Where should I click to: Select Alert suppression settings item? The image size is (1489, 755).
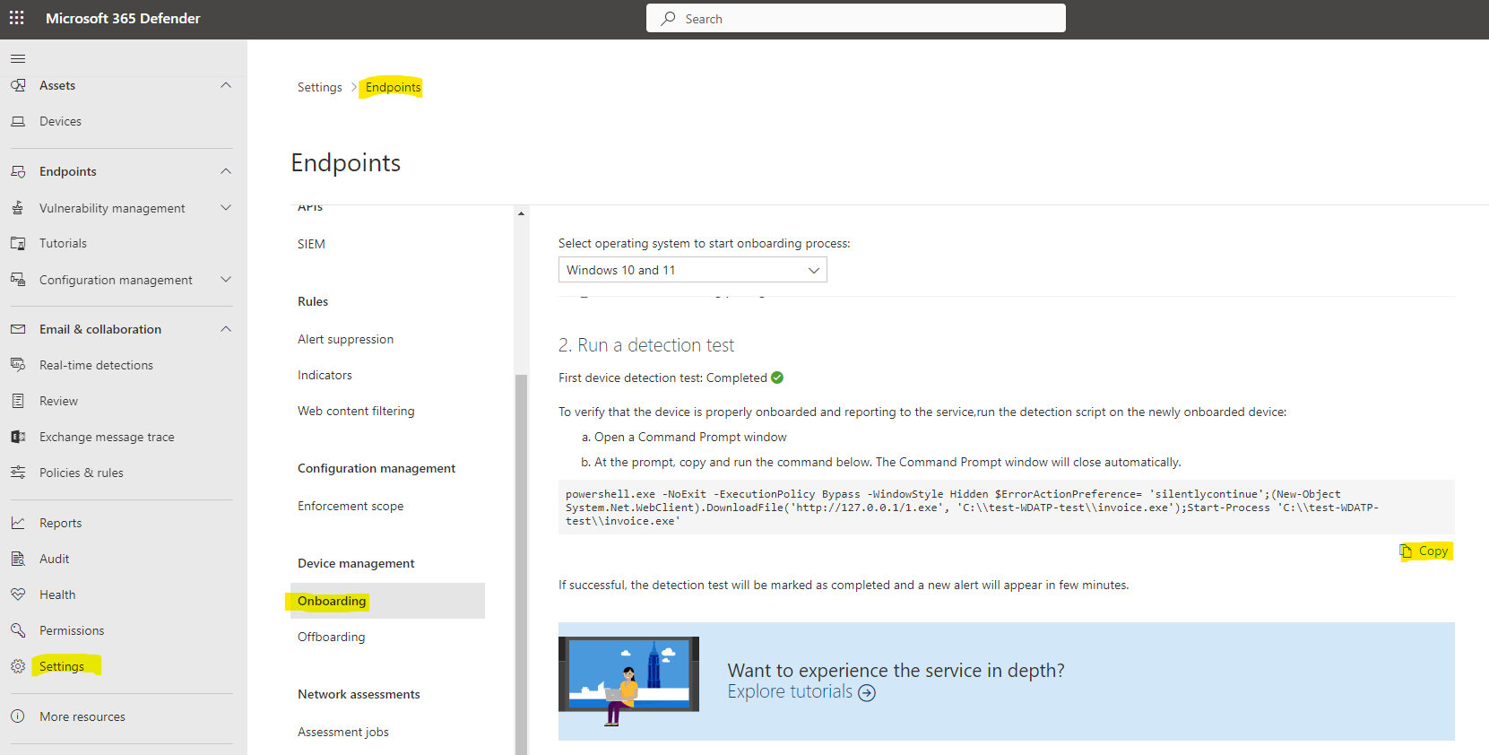click(x=345, y=339)
